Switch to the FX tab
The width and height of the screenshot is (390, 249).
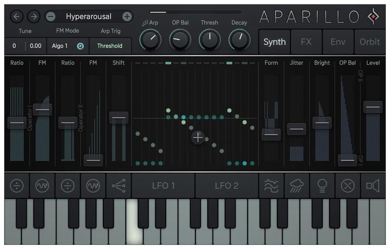pos(306,42)
